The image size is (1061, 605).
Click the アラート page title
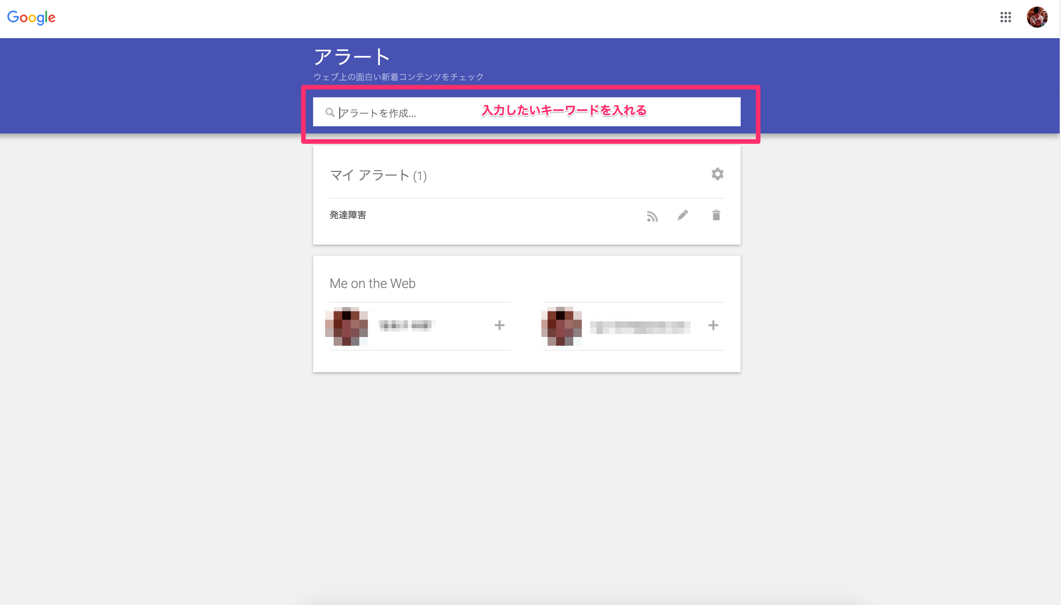pyautogui.click(x=352, y=57)
